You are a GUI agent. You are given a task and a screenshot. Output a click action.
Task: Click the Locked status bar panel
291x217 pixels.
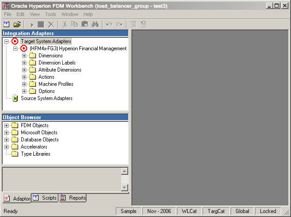[268, 211]
